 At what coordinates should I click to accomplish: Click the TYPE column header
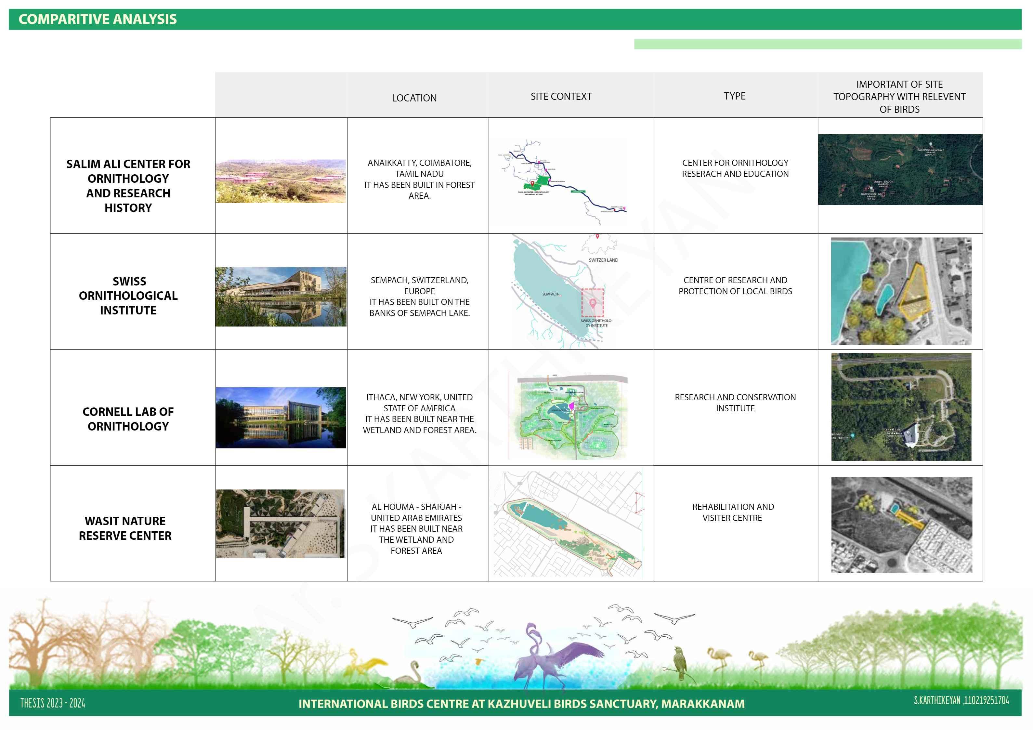click(x=734, y=96)
